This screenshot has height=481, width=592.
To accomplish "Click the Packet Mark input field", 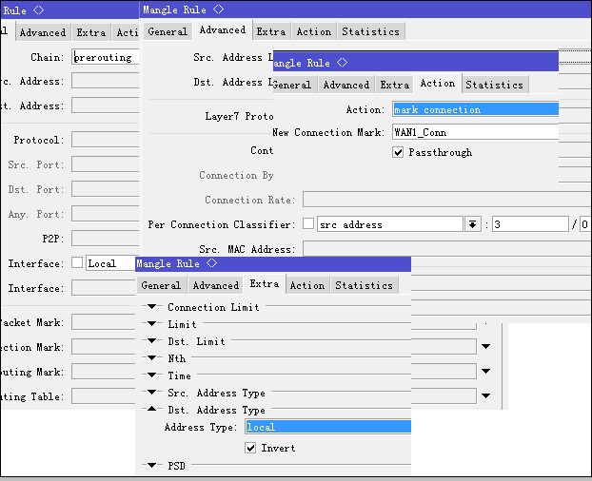I will pos(104,322).
